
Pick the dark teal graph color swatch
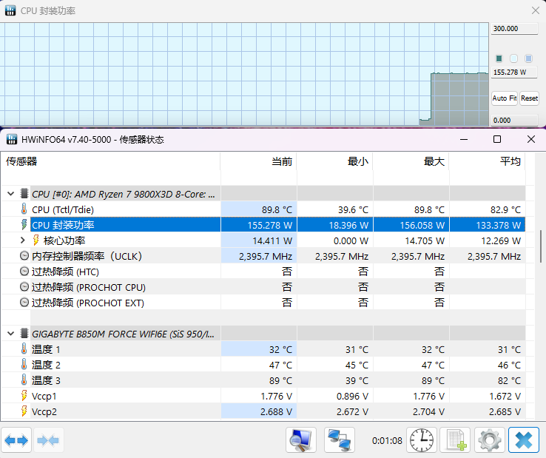tap(499, 58)
